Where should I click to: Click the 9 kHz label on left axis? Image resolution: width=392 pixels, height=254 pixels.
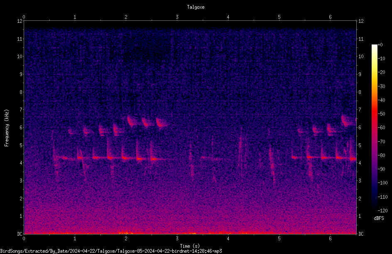(21, 74)
